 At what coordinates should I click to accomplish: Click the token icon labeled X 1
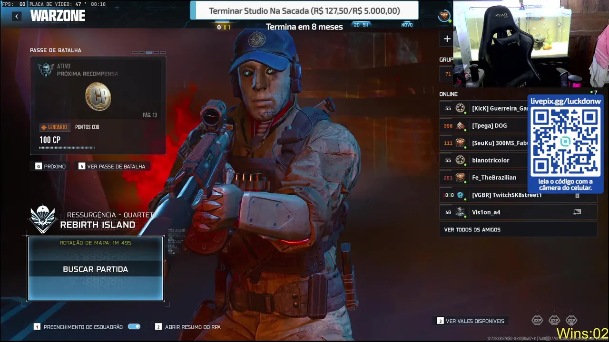[219, 27]
